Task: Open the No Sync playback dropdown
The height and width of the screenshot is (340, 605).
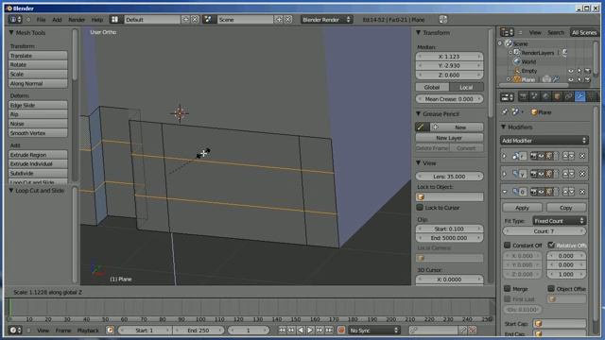Action: tap(374, 330)
